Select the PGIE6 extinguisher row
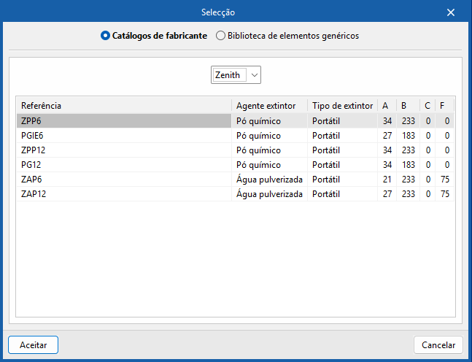 point(124,135)
